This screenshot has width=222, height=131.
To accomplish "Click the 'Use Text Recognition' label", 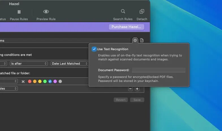I will coord(113,49).
